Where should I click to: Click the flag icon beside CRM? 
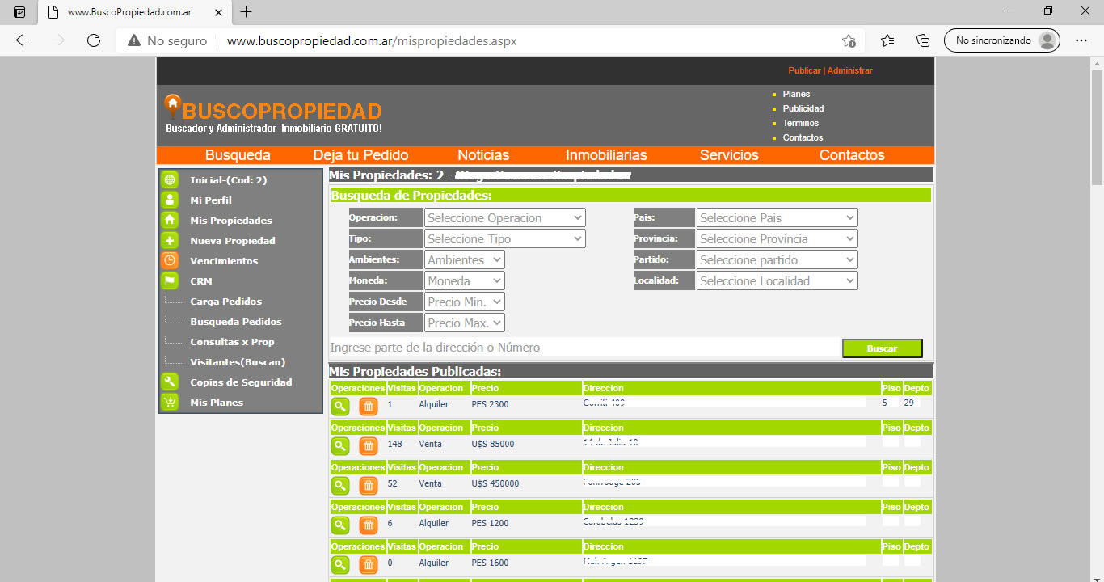click(169, 281)
